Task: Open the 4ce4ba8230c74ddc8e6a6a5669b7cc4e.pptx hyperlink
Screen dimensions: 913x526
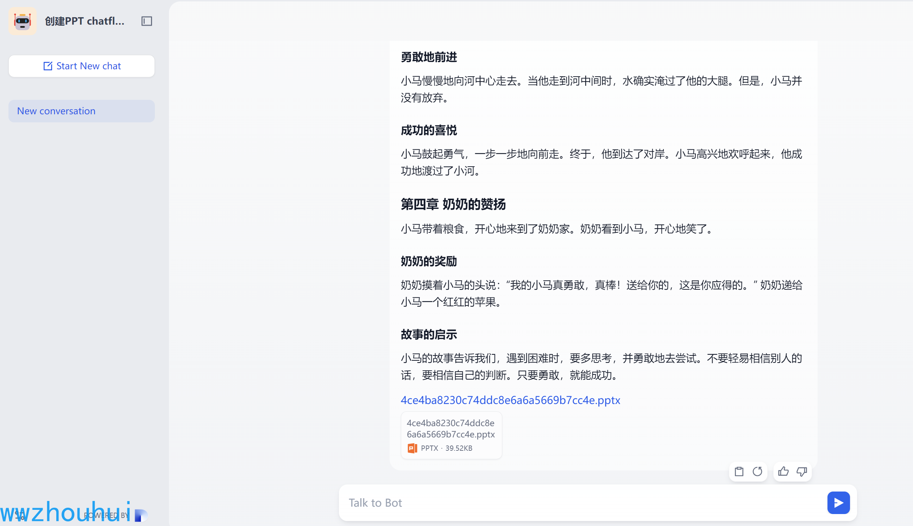Action: pos(510,400)
